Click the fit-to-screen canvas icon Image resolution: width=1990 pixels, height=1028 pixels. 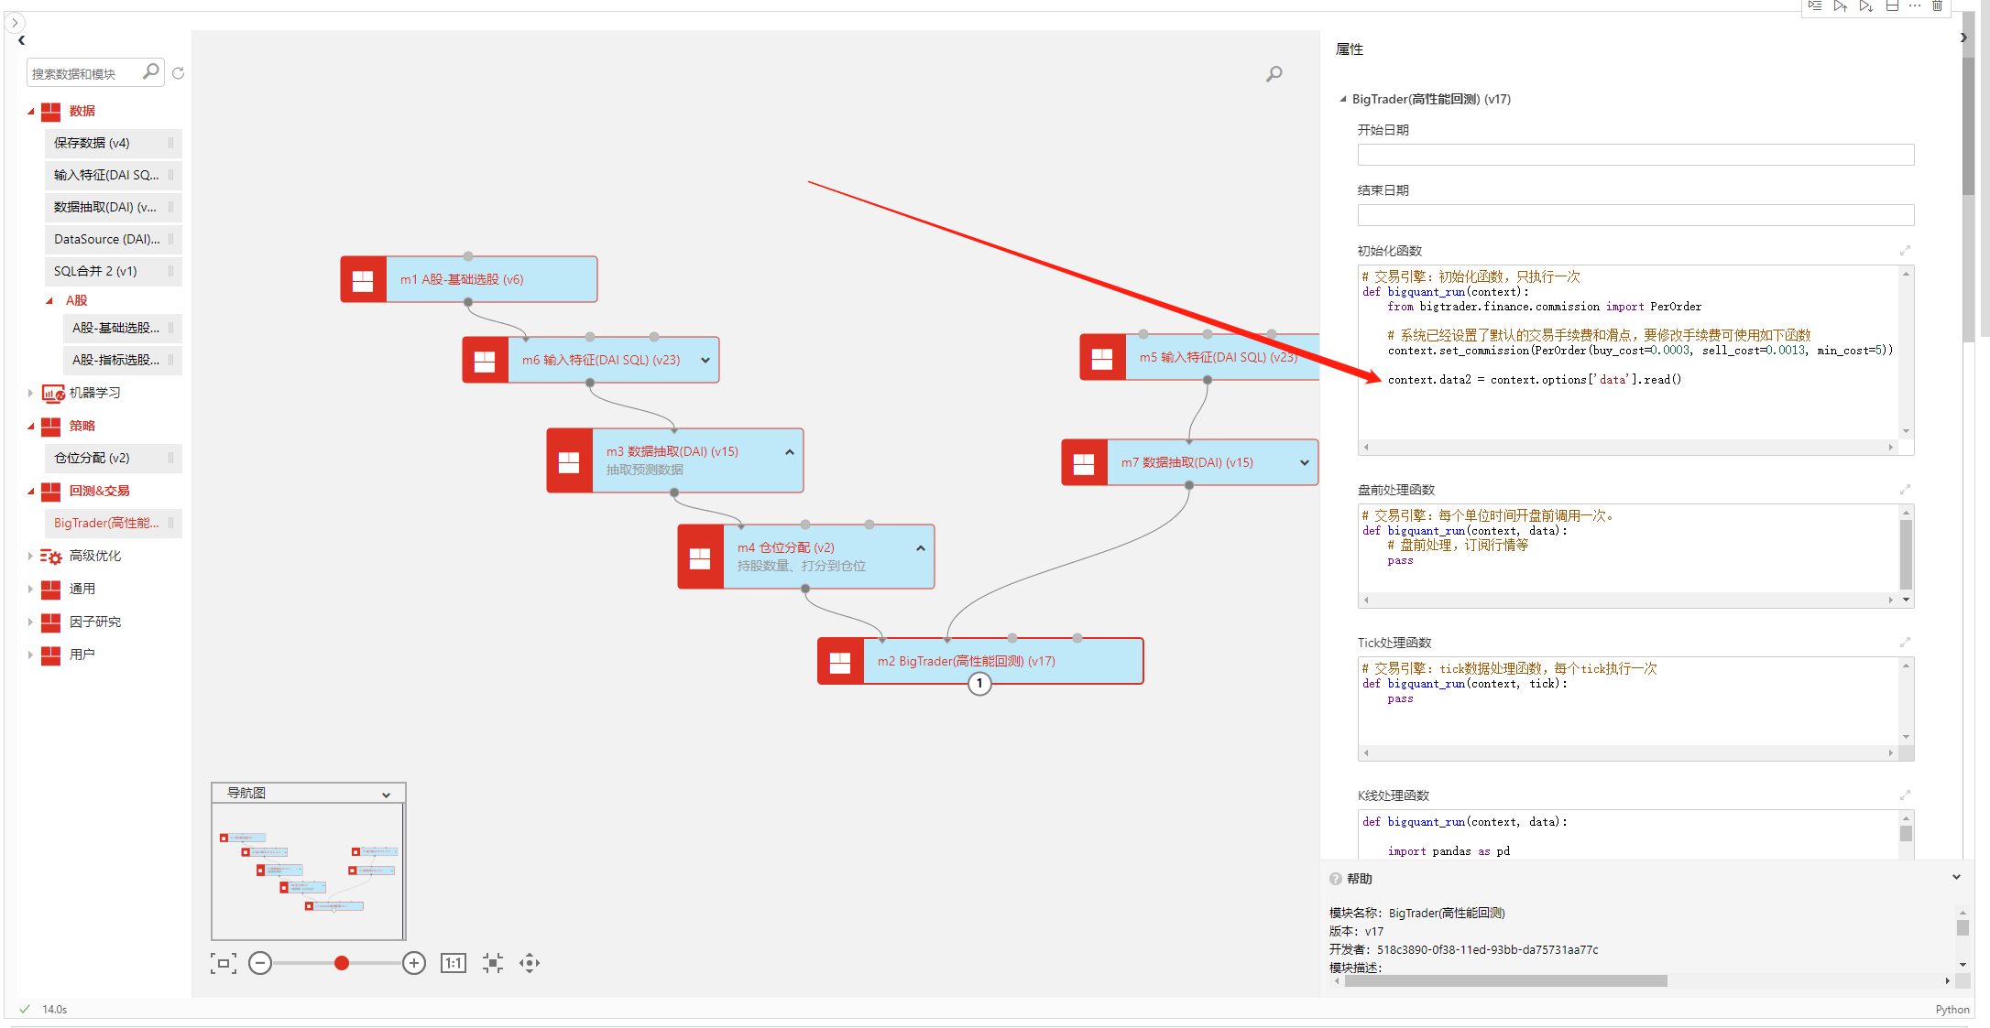click(223, 963)
